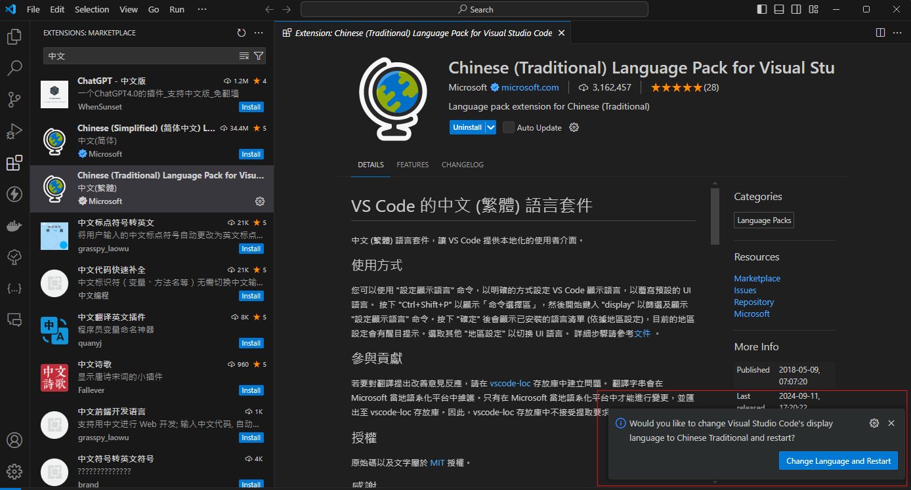Follow the vscode-loc link in 參與貢獻
Screen dimensions: 911x490
pyautogui.click(x=510, y=383)
